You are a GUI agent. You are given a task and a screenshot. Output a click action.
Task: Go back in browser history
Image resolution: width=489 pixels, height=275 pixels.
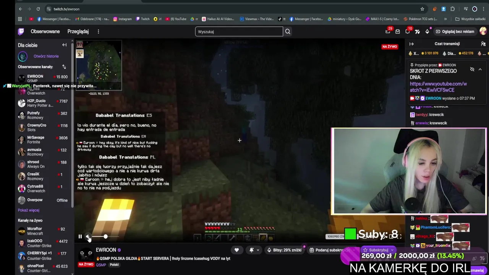[20, 9]
